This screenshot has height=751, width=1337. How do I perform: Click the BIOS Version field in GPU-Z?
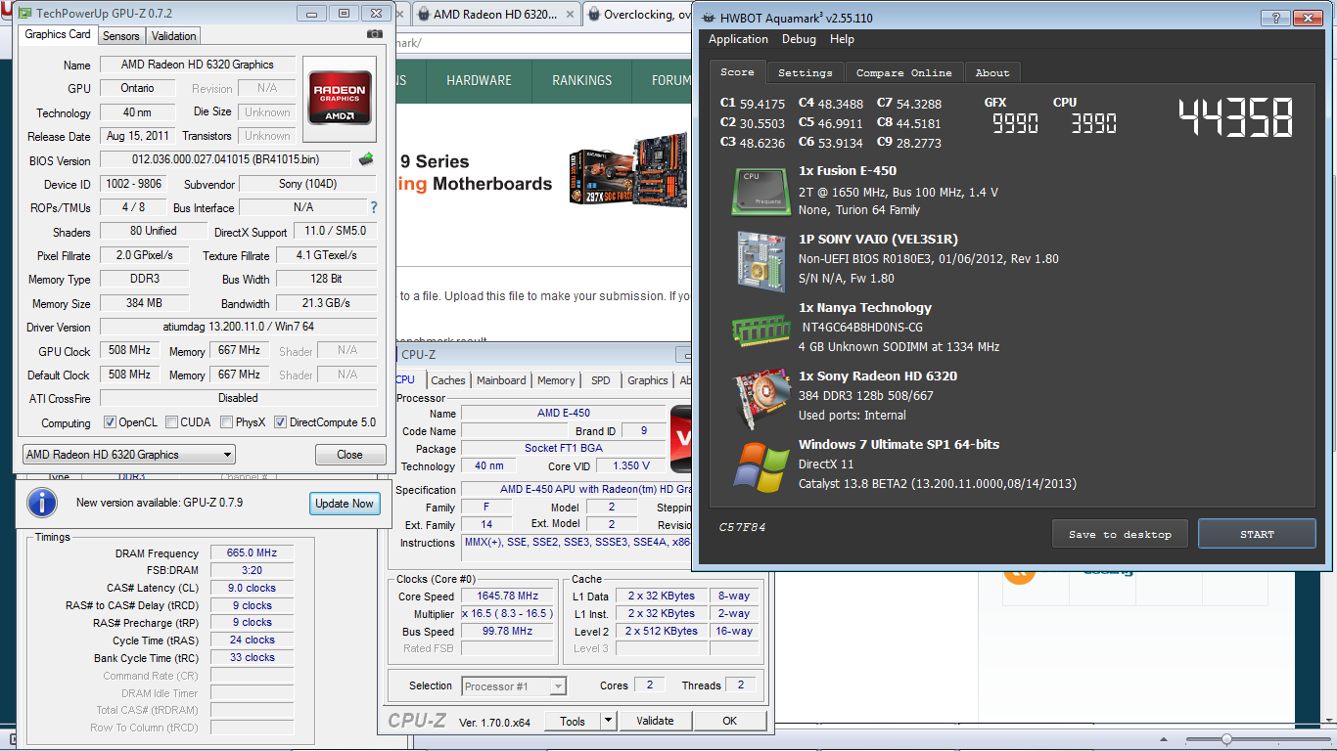tap(225, 159)
